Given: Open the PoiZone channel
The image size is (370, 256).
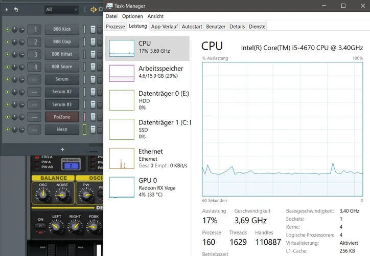Looking at the screenshot, I should coord(62,117).
